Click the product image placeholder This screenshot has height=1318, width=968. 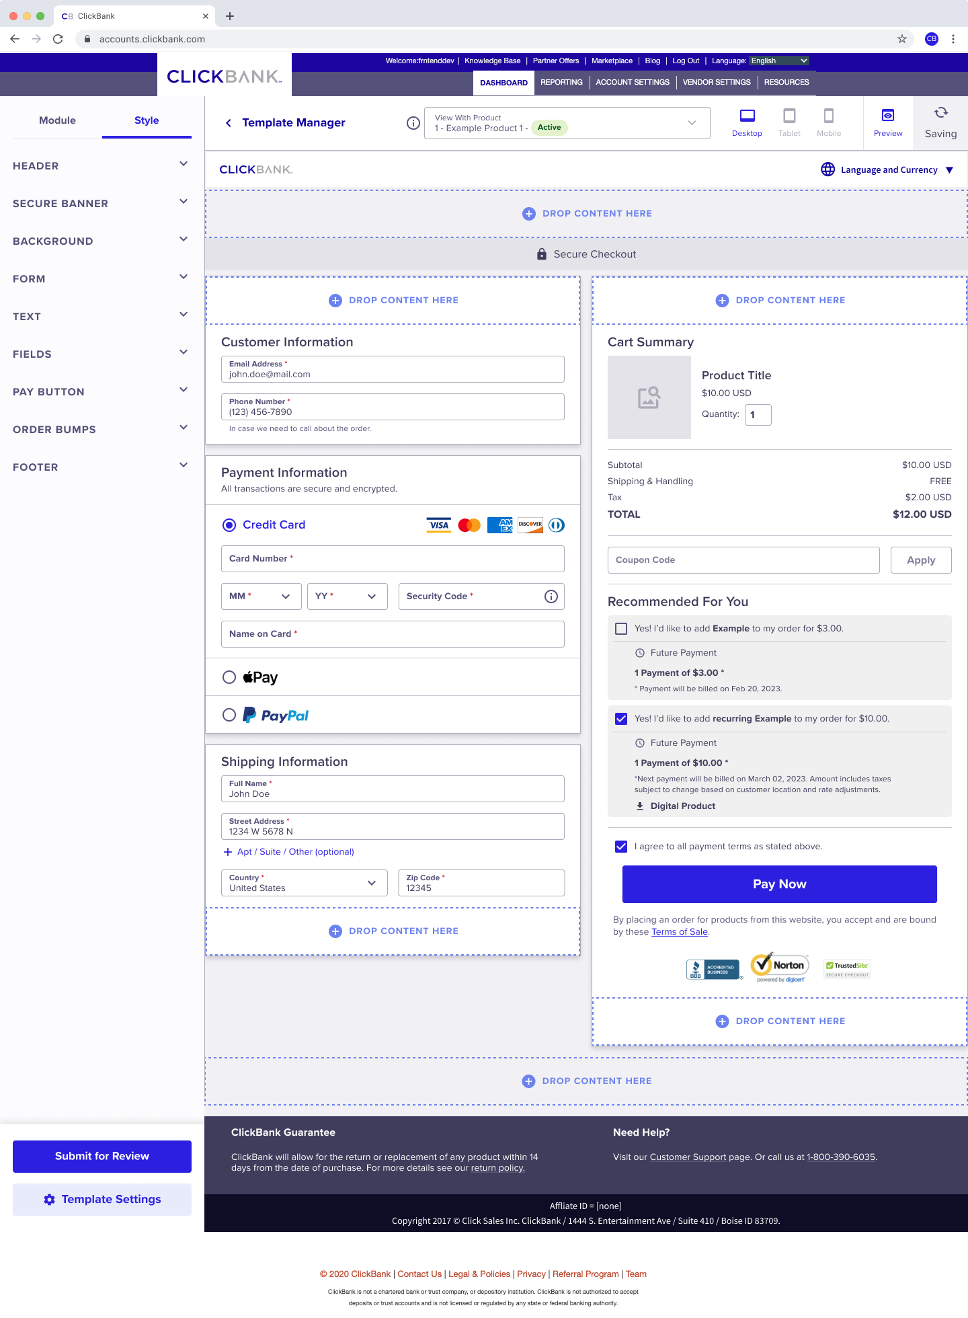649,397
